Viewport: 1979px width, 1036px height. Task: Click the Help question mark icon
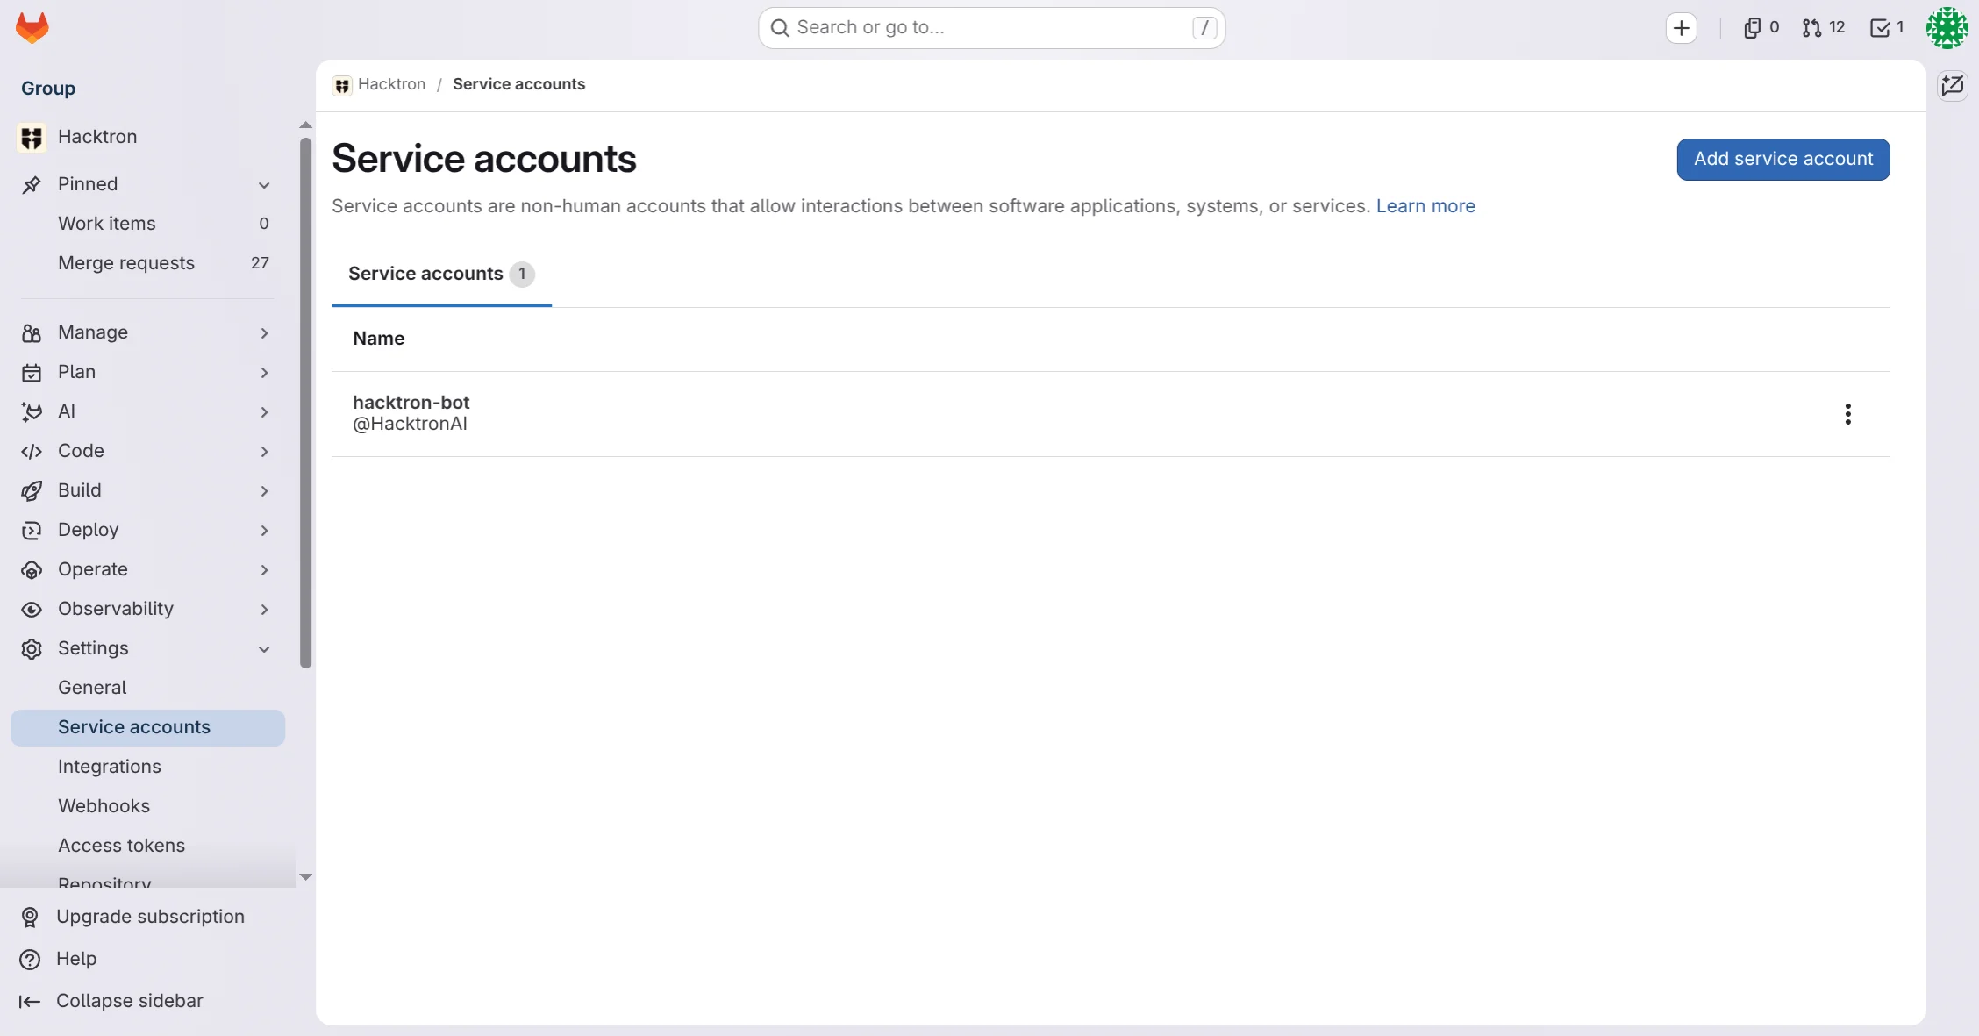(x=30, y=959)
